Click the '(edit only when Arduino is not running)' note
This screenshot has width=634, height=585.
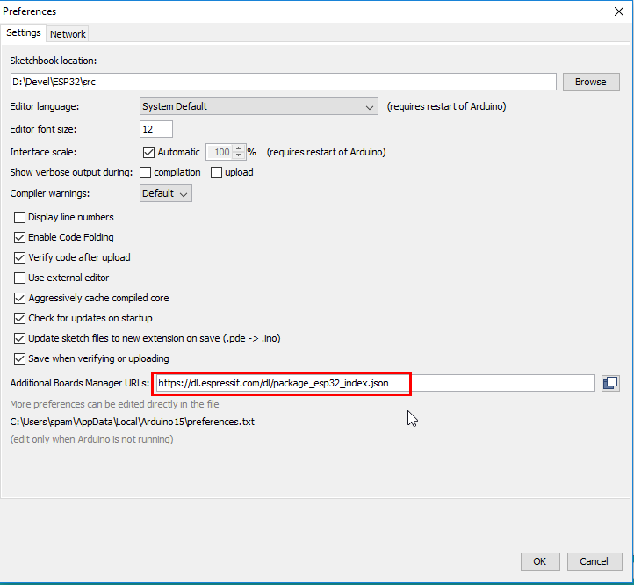tap(92, 439)
